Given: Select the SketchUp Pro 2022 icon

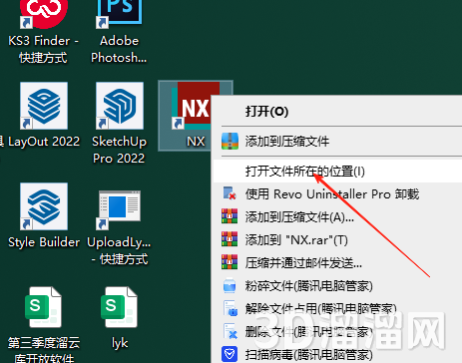Looking at the screenshot, I should [x=120, y=106].
